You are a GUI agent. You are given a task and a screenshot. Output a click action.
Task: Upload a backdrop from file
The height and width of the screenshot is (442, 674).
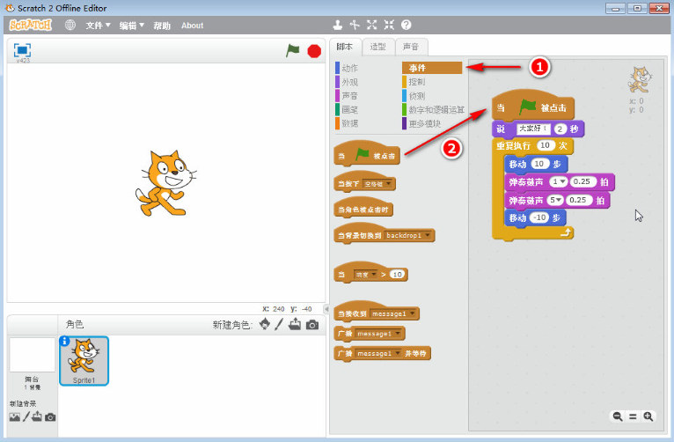(x=37, y=416)
